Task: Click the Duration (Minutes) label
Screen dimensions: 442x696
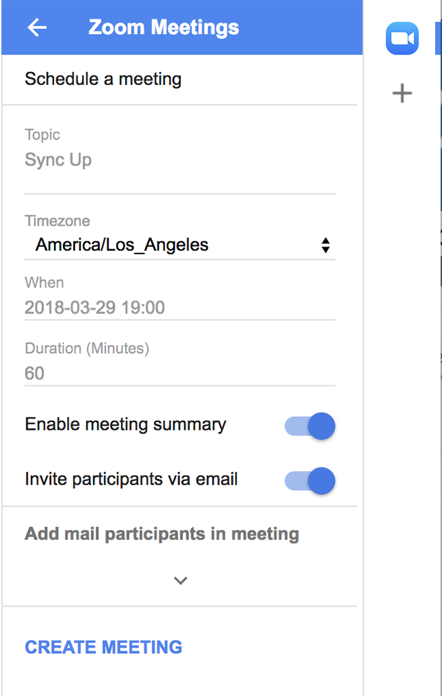Action: [x=87, y=348]
